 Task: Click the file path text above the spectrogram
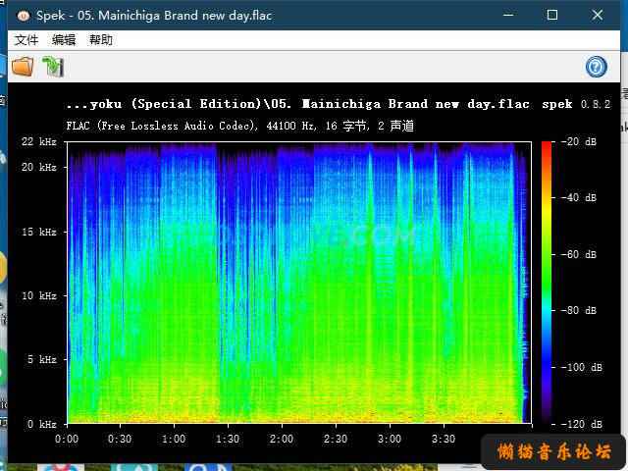tap(298, 104)
